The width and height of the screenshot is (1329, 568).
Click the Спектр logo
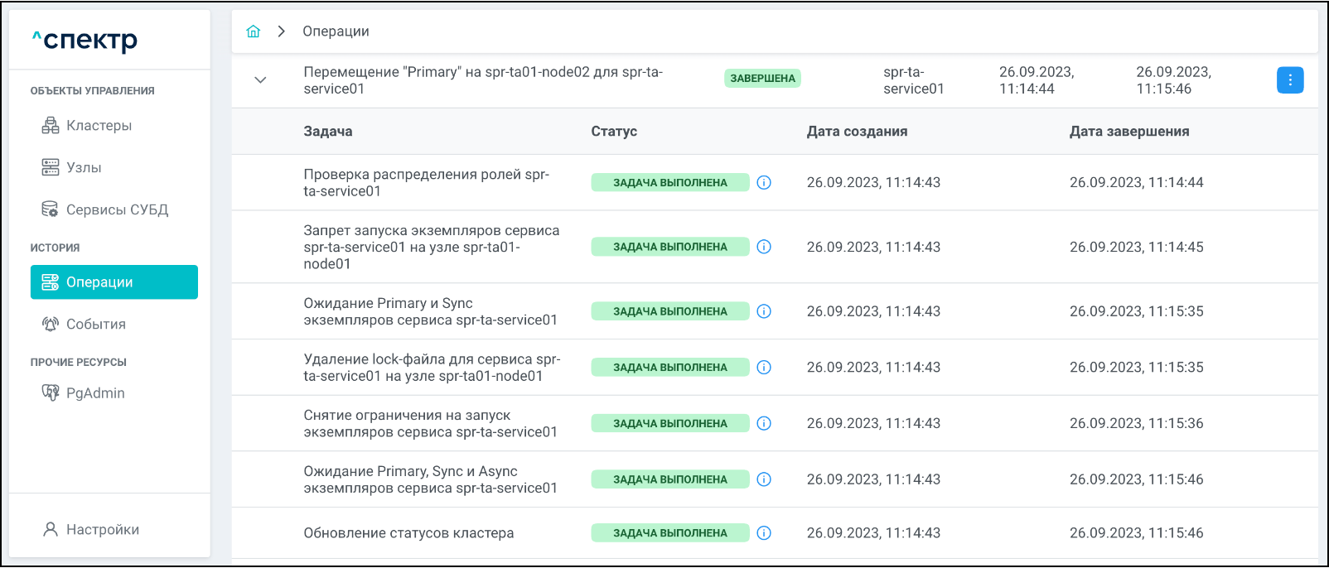[x=85, y=39]
